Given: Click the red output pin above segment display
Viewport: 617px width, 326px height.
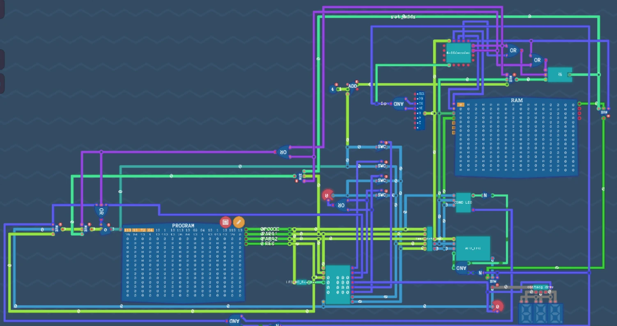Looking at the screenshot, I should pyautogui.click(x=497, y=306).
